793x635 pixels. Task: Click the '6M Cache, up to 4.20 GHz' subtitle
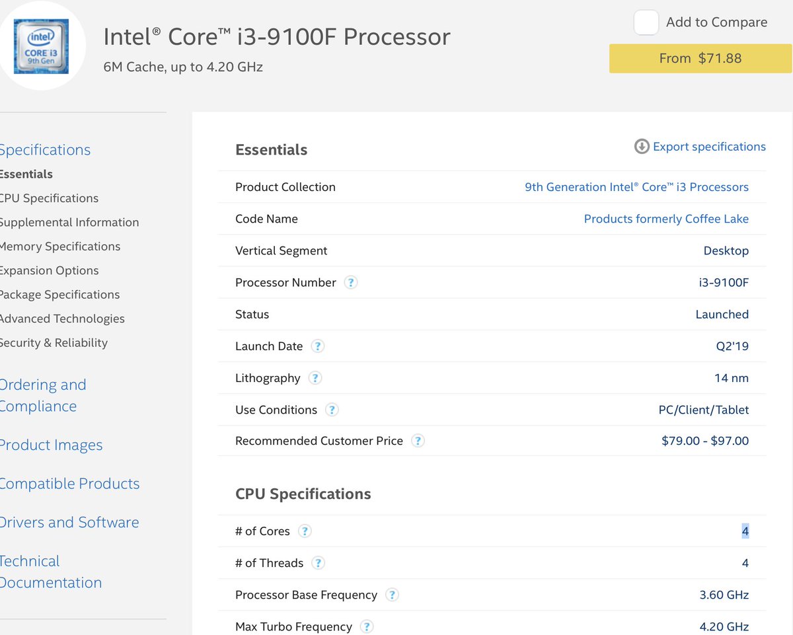click(x=183, y=67)
